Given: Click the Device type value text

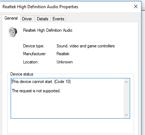Looking at the screenshot, I should coord(86,46).
